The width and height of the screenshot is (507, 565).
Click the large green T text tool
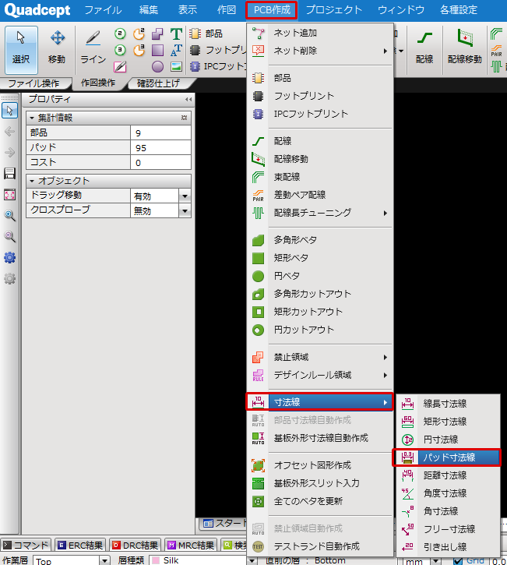[176, 34]
